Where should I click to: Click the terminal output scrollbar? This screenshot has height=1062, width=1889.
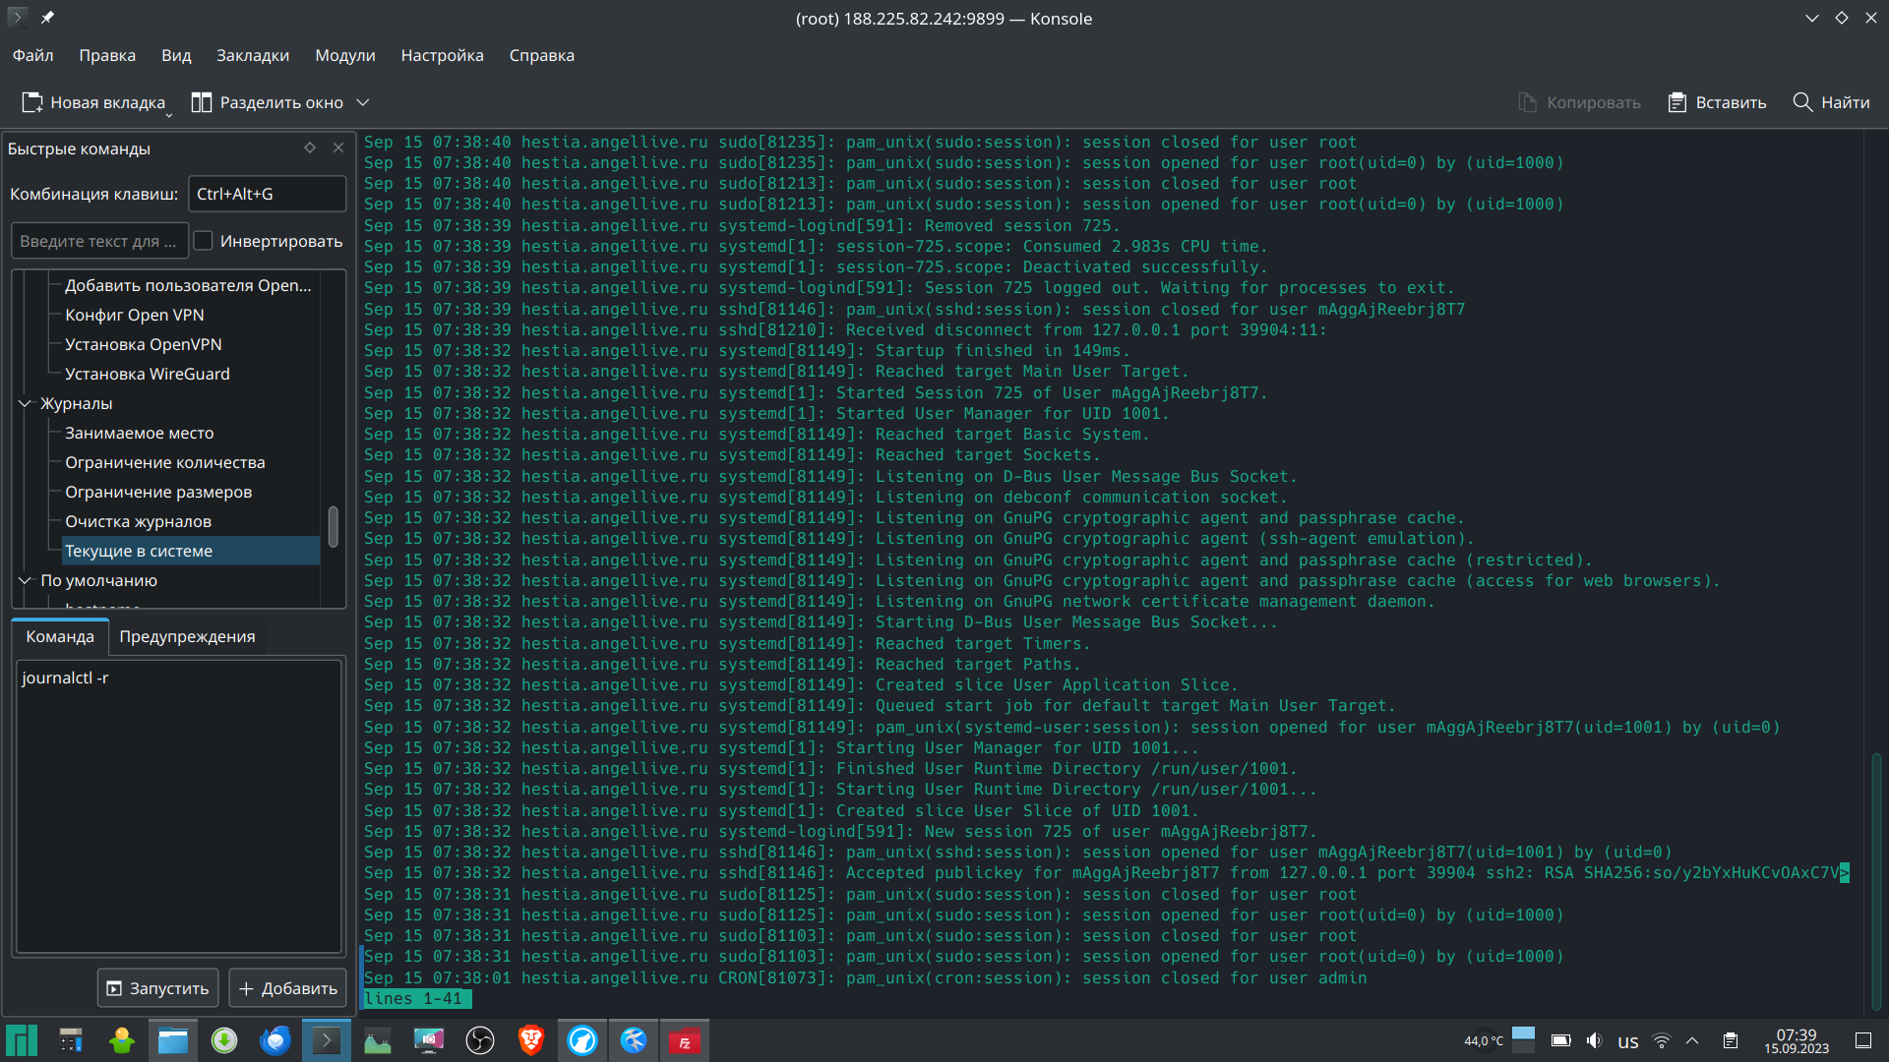(1876, 880)
